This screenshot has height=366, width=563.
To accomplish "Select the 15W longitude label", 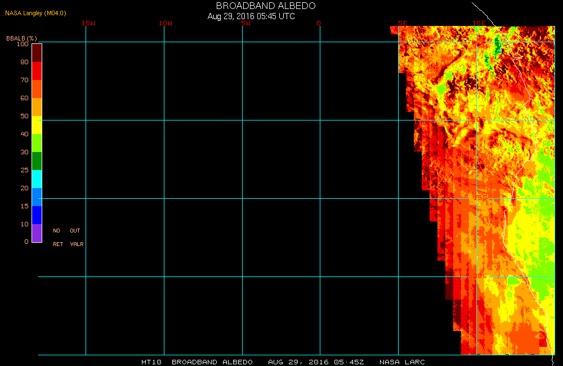I will [88, 23].
